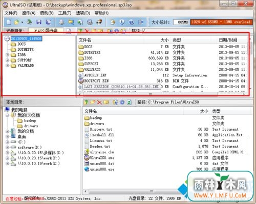Click the Save floppy disk icon
256x204 pixels.
[39, 22]
